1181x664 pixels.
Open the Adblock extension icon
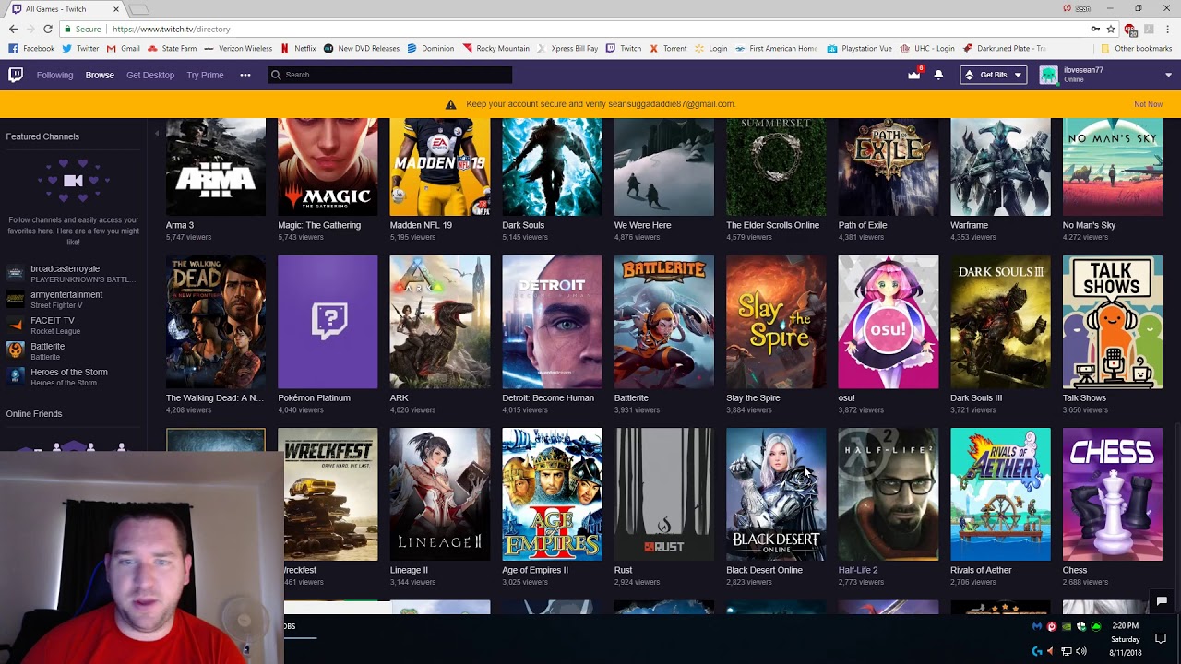coord(1130,29)
